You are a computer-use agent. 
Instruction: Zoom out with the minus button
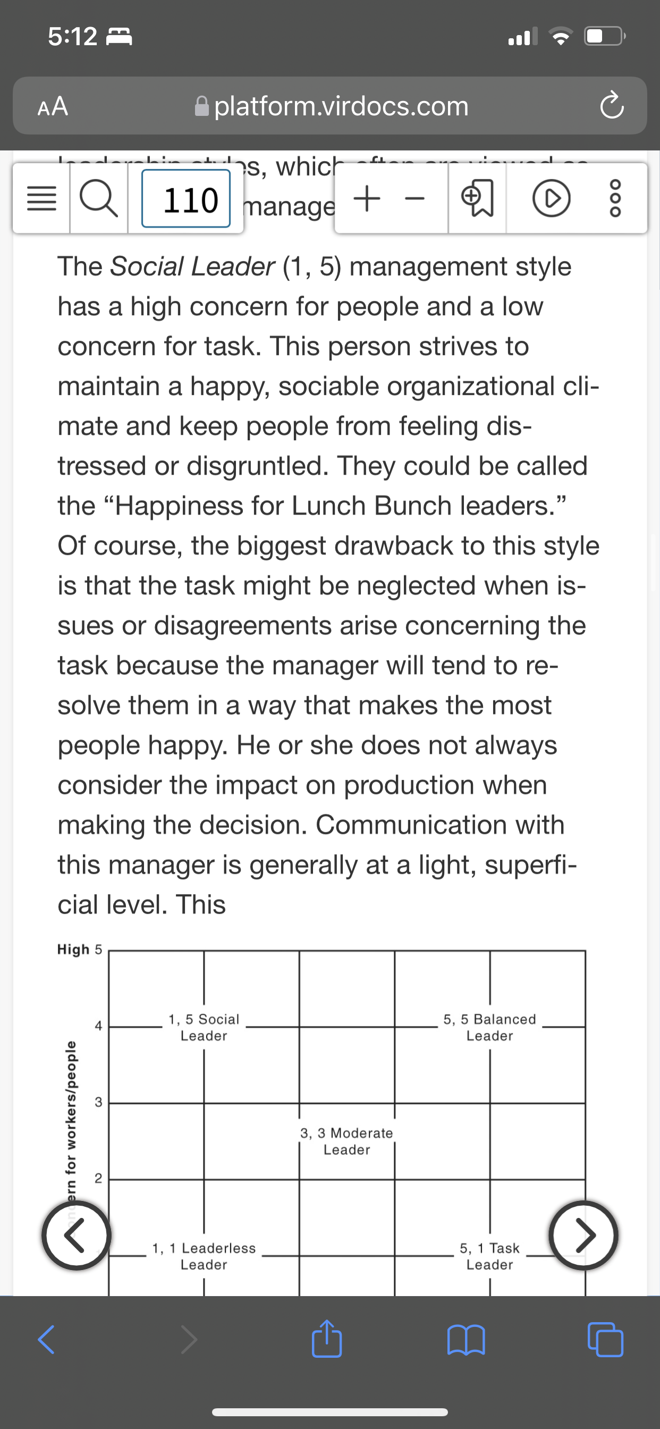coord(414,199)
